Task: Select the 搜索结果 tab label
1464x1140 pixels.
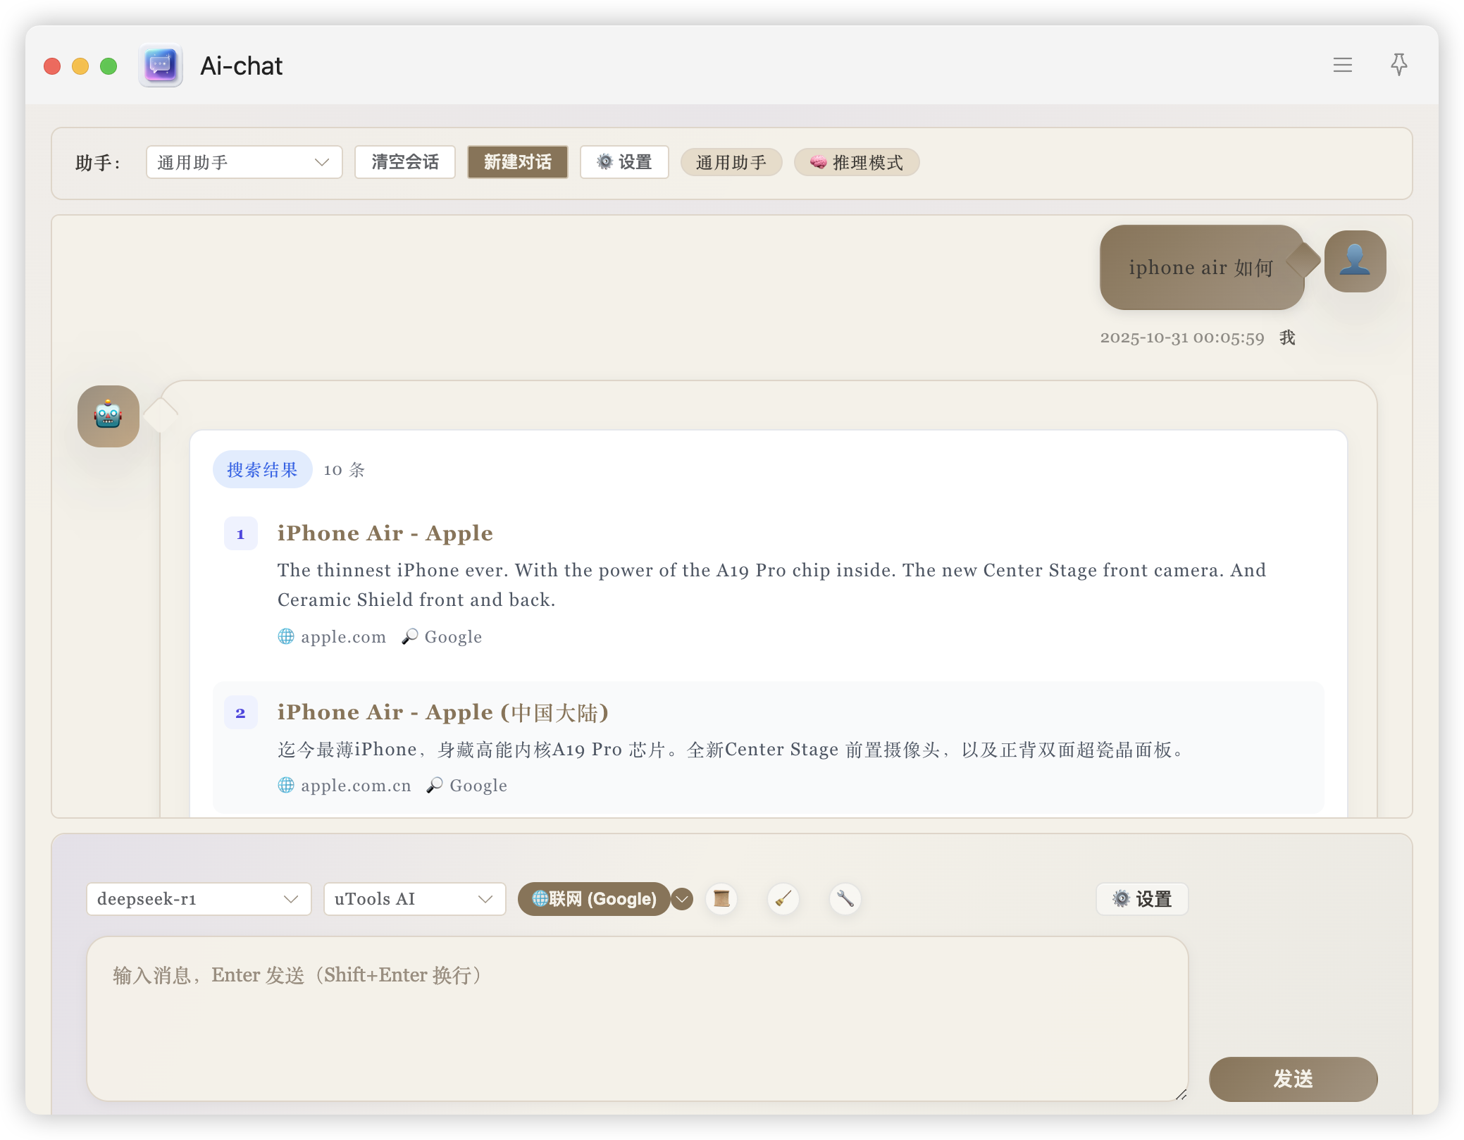Action: [262, 470]
